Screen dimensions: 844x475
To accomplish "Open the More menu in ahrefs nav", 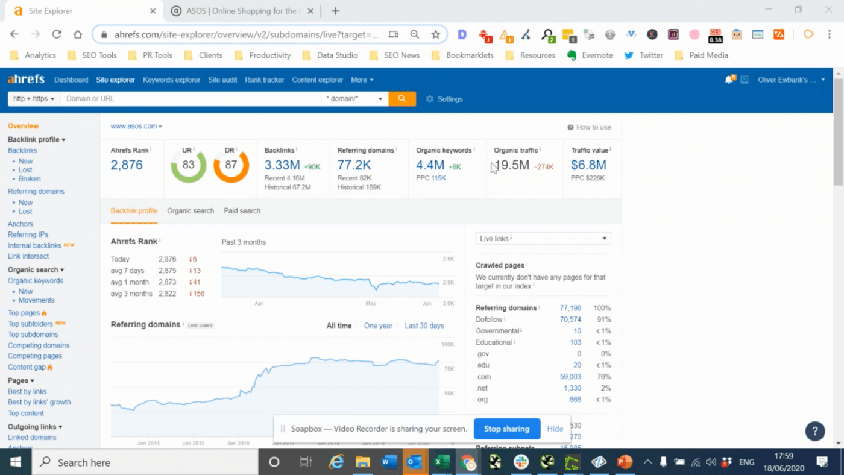I will pyautogui.click(x=362, y=80).
